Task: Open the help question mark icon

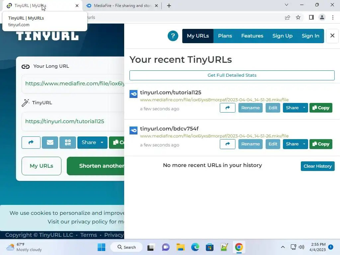Action: (x=173, y=36)
